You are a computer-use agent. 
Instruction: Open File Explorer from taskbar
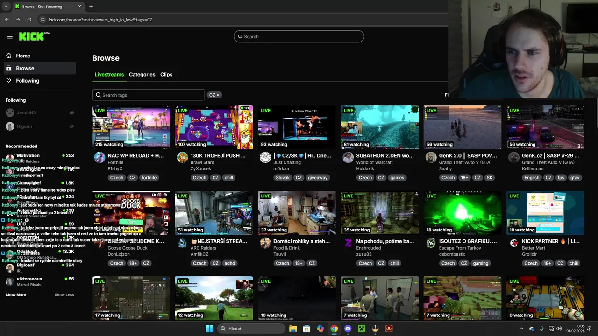pos(293,329)
